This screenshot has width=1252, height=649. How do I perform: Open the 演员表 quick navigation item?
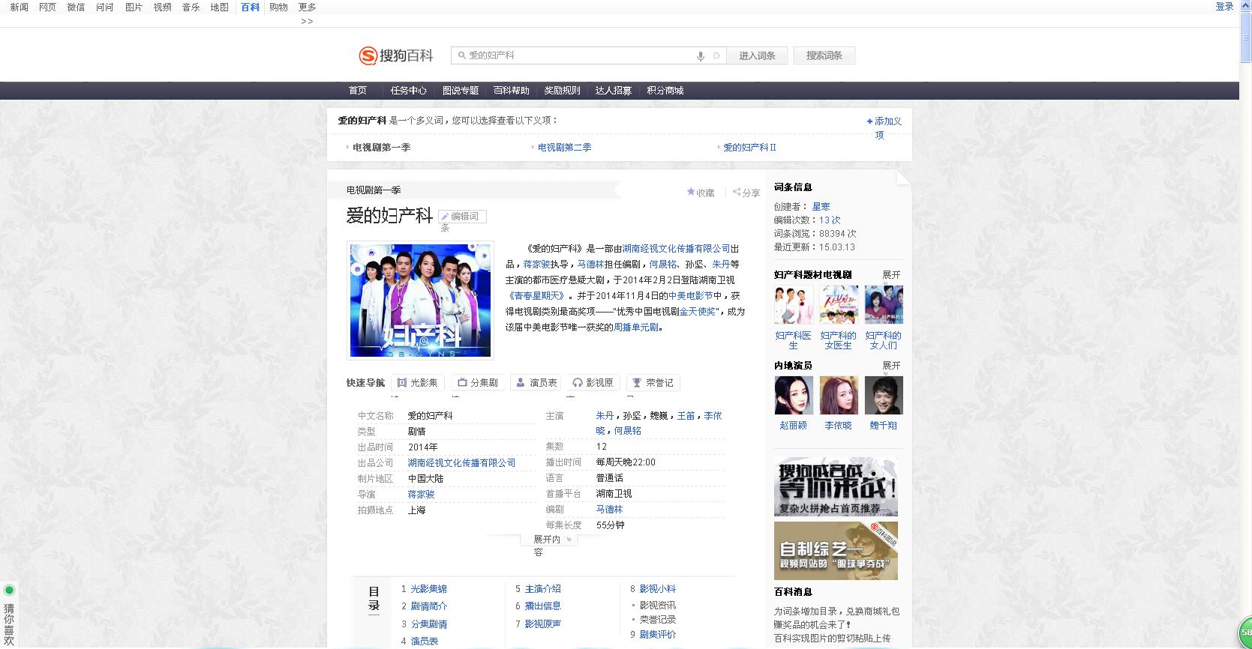point(536,383)
